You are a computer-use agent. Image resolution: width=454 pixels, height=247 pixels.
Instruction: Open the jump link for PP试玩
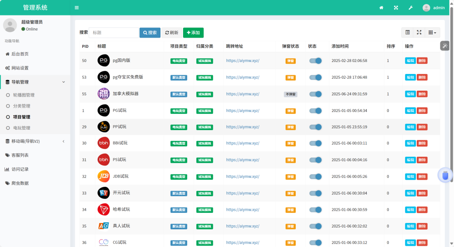click(243, 127)
